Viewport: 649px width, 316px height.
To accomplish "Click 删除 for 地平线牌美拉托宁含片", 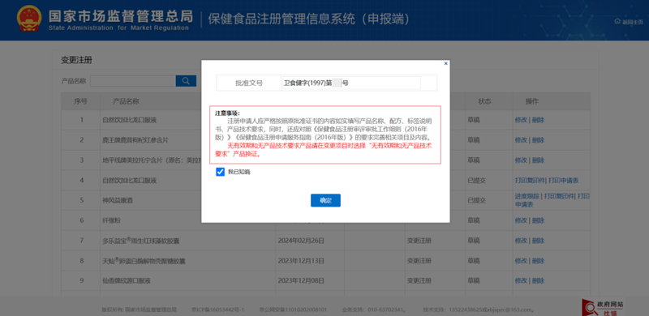I will [538, 160].
